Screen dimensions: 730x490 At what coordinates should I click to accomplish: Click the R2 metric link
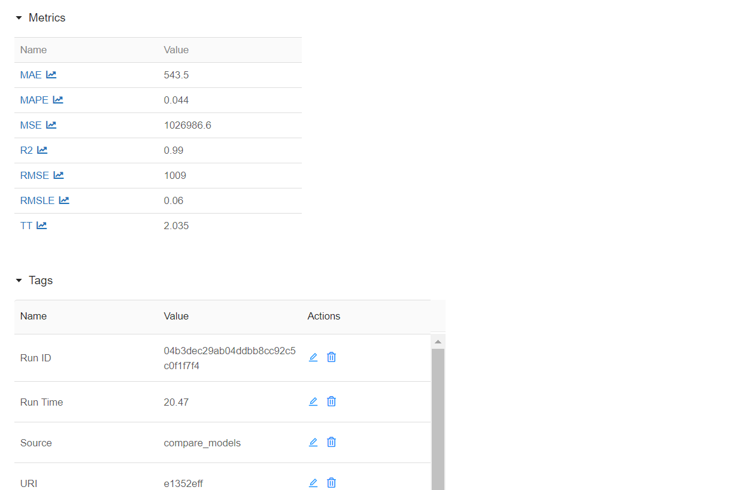point(26,150)
